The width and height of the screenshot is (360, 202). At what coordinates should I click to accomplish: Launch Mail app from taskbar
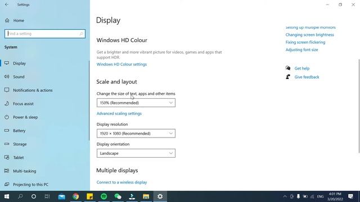61,196
